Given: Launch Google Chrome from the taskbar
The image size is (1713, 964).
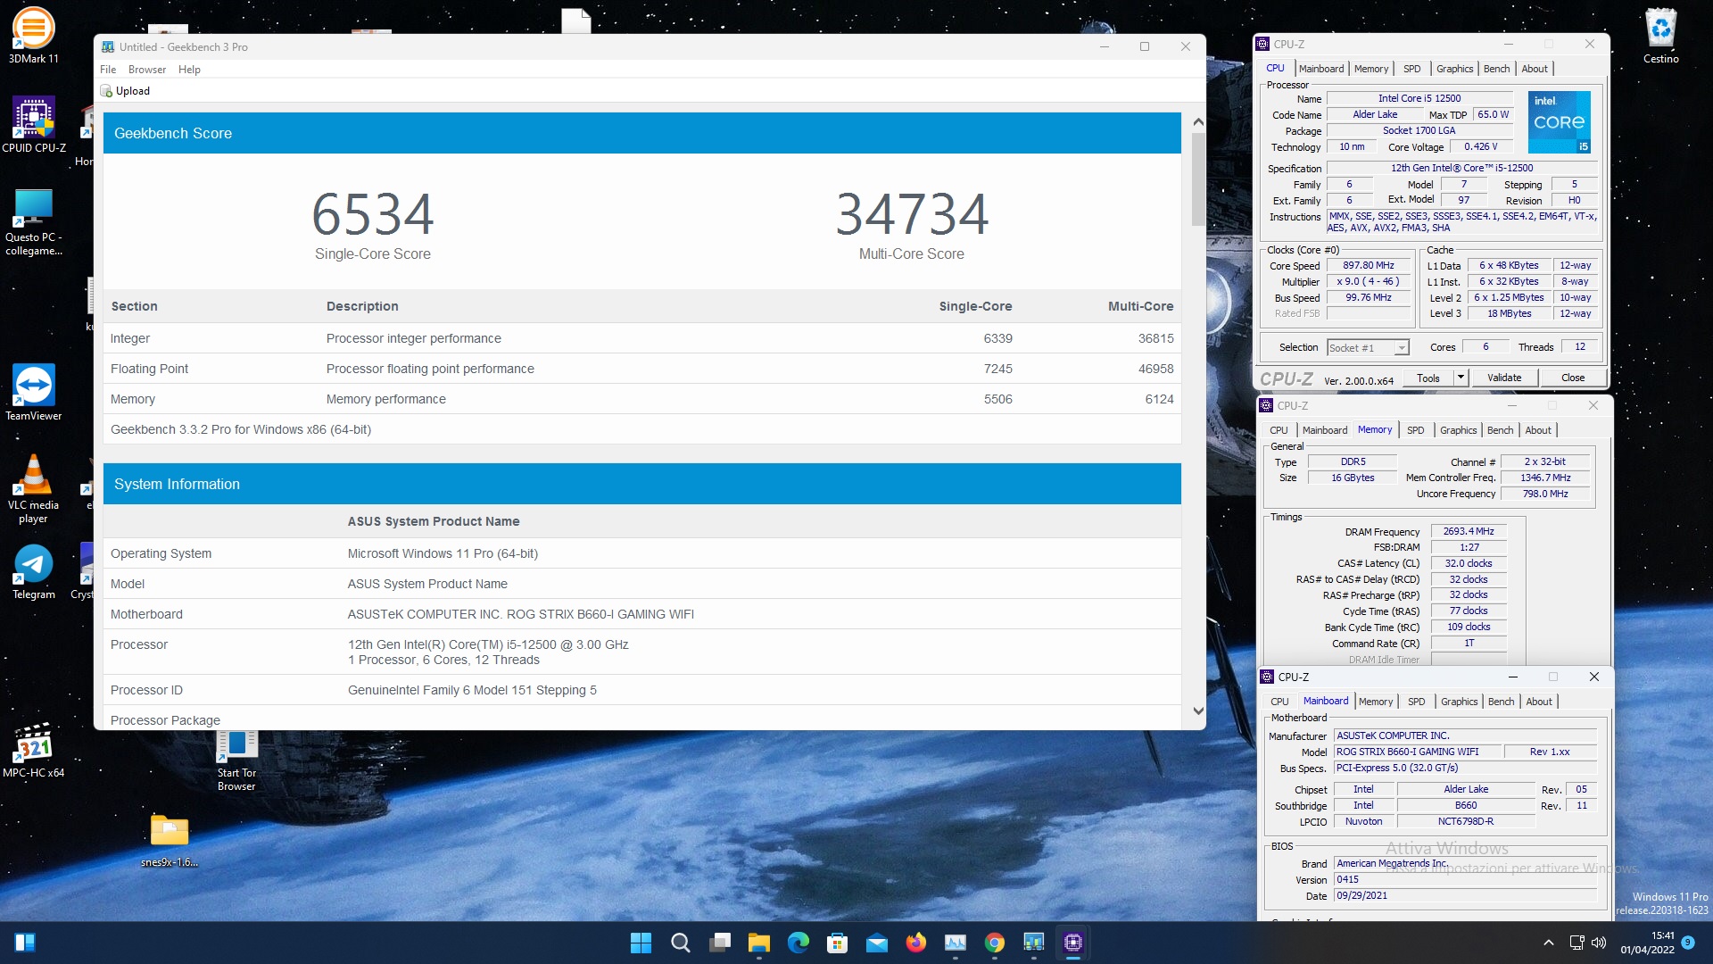Looking at the screenshot, I should tap(994, 943).
